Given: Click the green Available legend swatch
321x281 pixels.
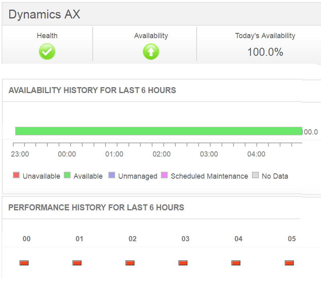Looking at the screenshot, I should (67, 175).
